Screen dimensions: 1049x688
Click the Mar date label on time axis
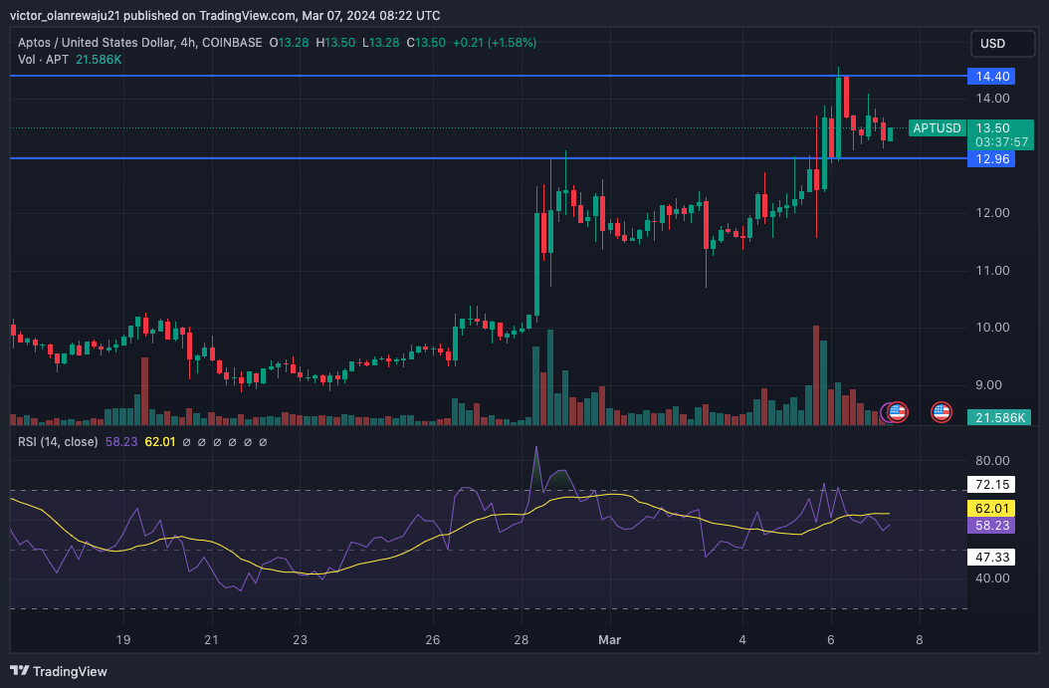(609, 640)
